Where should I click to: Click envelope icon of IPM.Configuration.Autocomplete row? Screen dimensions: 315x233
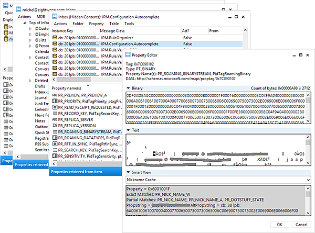click(x=55, y=45)
